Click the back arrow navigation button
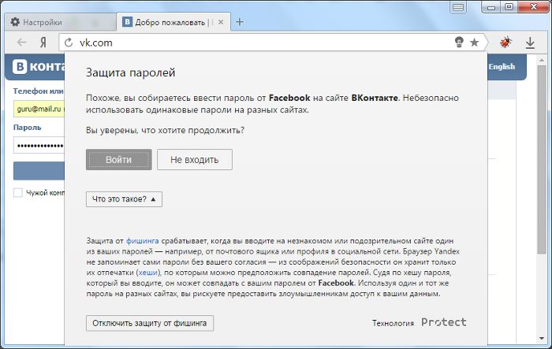The image size is (552, 349). (x=21, y=43)
